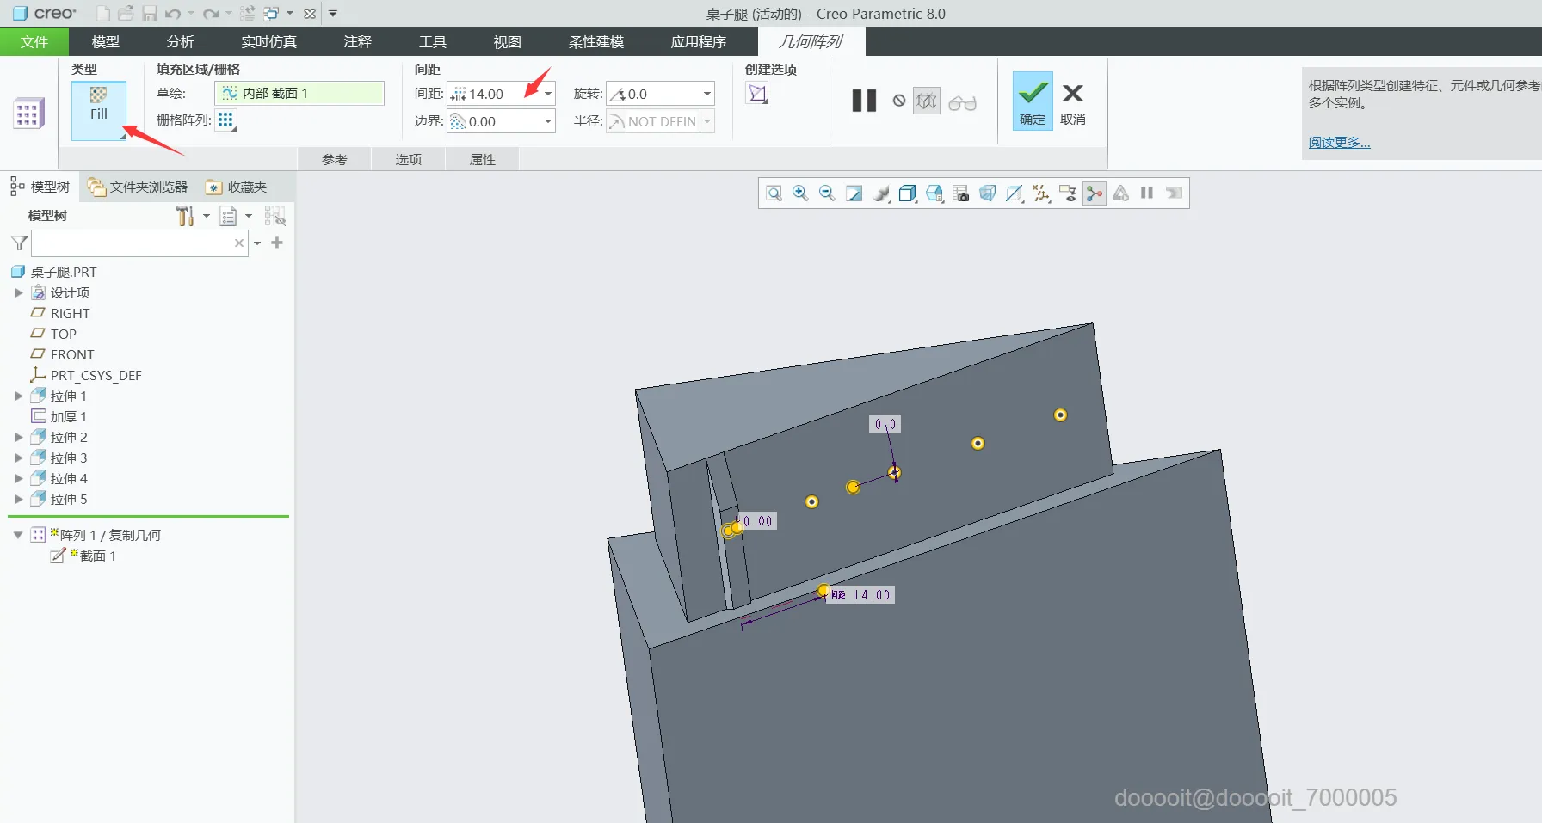The width and height of the screenshot is (1542, 823).
Task: Collapse the 阵列 1 / 复制几何 node
Action: (x=18, y=535)
